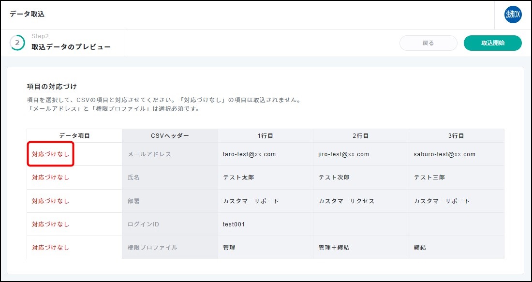Click the 管理＋締結 permission cell
This screenshot has height=282, width=532.
(334, 247)
